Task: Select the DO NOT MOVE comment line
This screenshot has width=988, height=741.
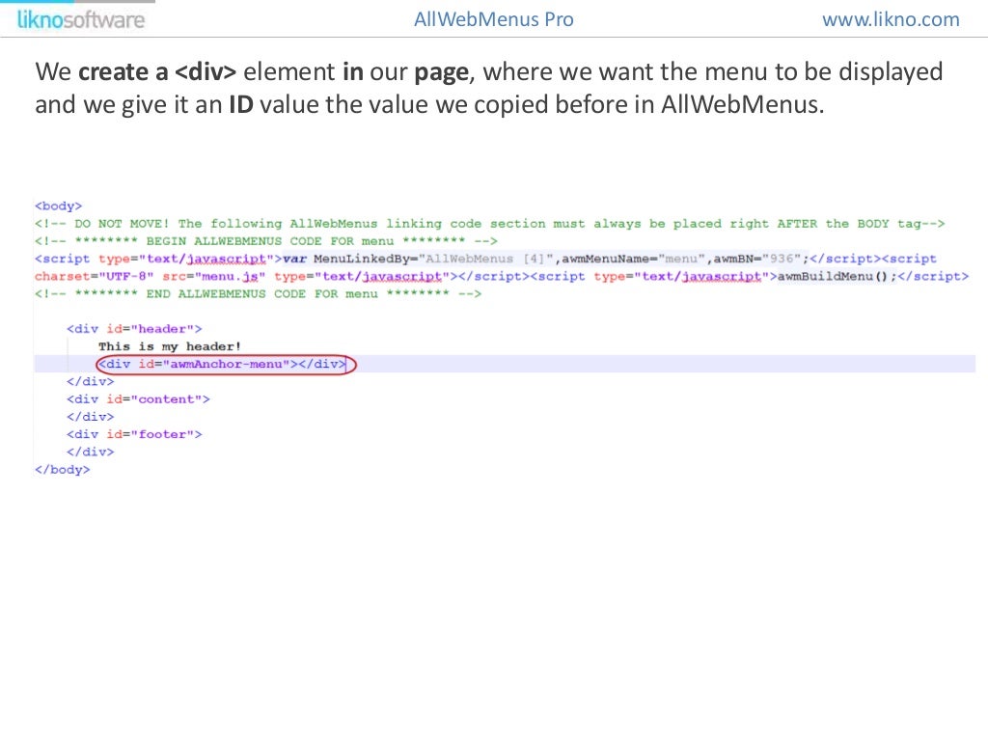Action: point(489,224)
